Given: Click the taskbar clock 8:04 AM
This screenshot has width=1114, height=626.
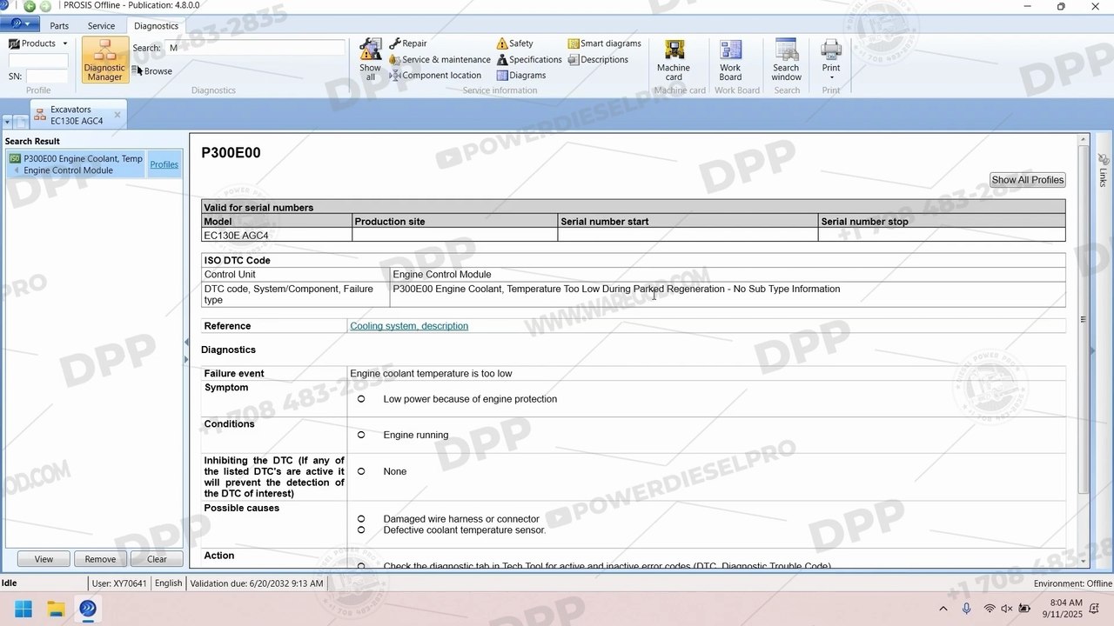Looking at the screenshot, I should click(x=1066, y=603).
